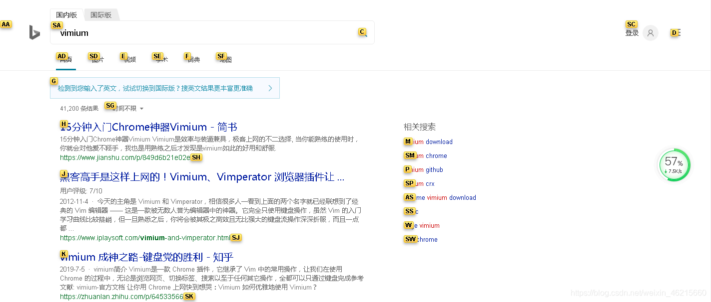Image resolution: width=711 pixels, height=302 pixels.
Task: Click related search vimium download
Action: coord(428,142)
